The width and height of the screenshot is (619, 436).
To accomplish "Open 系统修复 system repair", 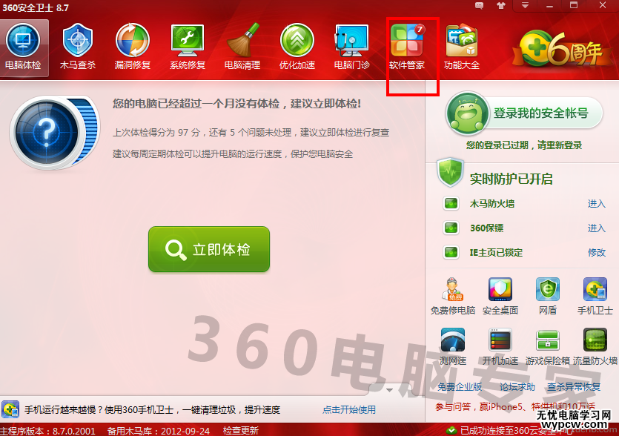I will [188, 47].
